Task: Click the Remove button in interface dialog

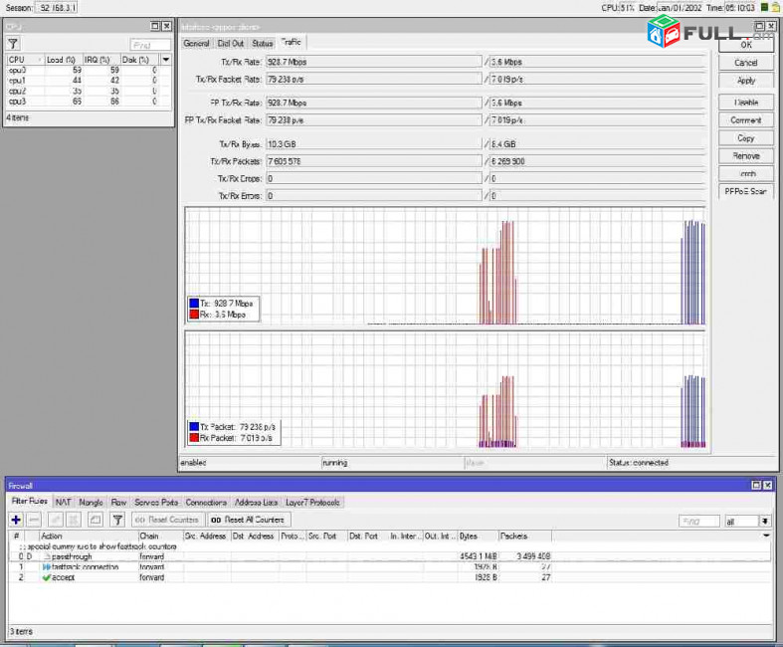Action: [746, 156]
